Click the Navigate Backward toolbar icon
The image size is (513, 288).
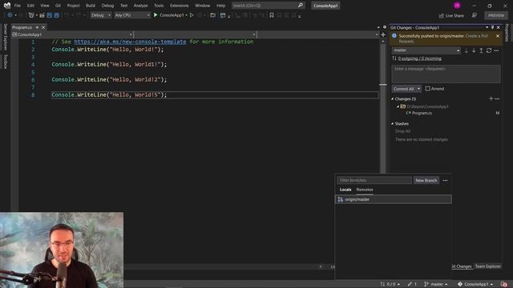10,15
